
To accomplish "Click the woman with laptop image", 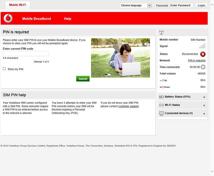I will click(x=120, y=58).
